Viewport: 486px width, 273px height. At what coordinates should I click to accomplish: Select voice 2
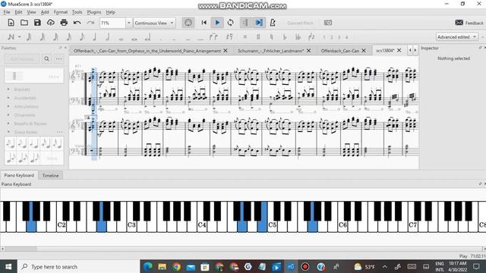tap(331, 37)
